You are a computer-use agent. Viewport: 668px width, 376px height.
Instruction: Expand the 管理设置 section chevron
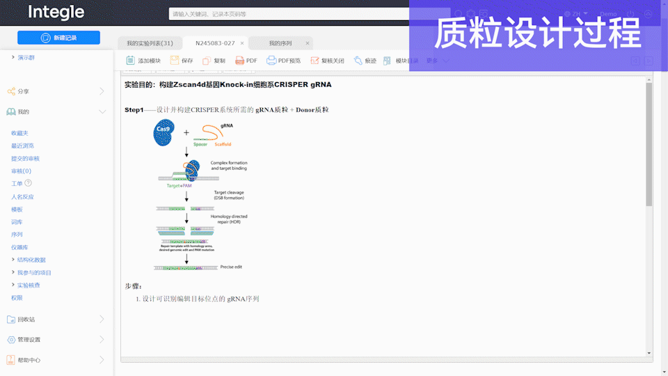click(102, 339)
